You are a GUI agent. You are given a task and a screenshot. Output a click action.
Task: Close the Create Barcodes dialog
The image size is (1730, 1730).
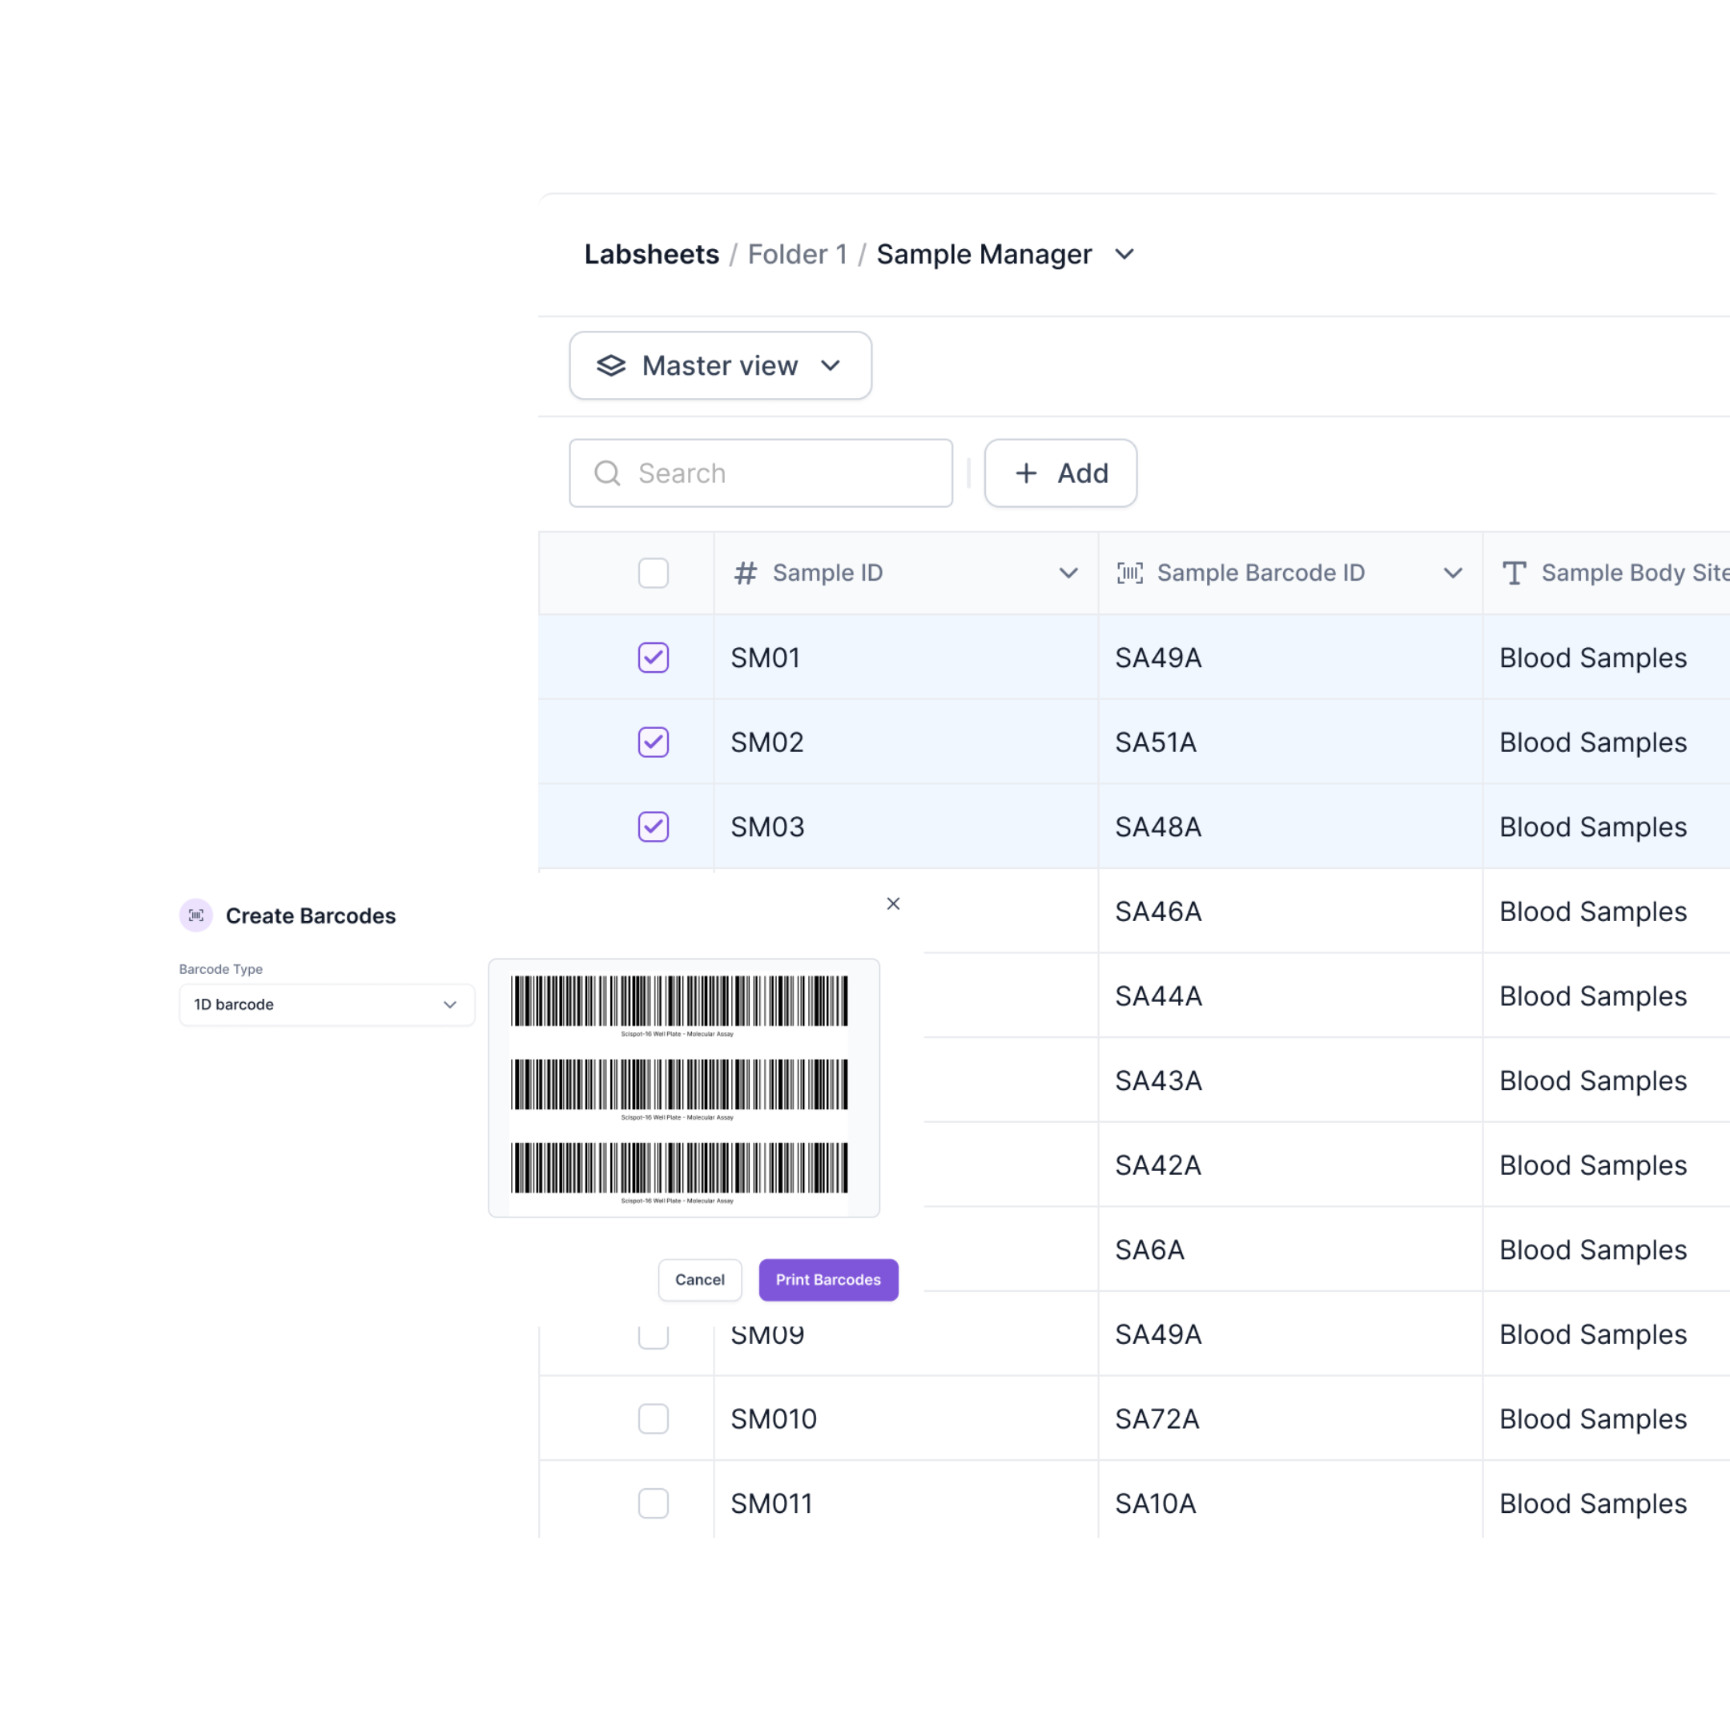(893, 903)
